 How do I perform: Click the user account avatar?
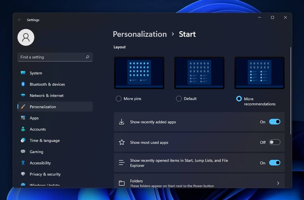[26, 37]
